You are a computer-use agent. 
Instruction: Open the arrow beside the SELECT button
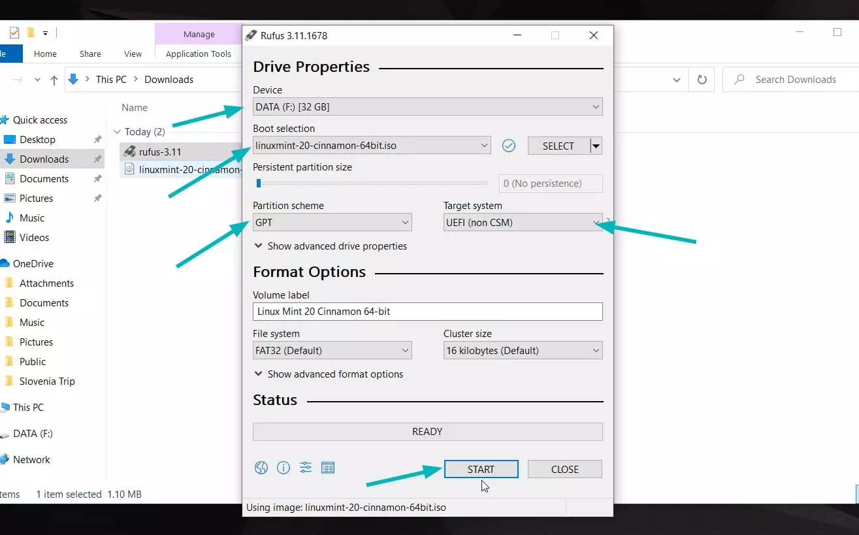click(596, 146)
